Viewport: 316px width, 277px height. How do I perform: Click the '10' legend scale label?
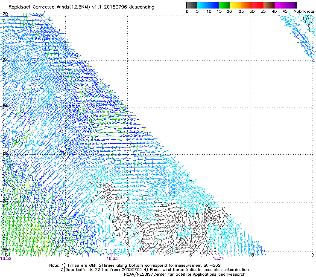[209, 12]
